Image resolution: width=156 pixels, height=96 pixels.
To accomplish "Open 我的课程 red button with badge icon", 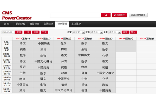I will tap(119, 15).
